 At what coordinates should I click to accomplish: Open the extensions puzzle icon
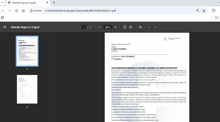214,11
